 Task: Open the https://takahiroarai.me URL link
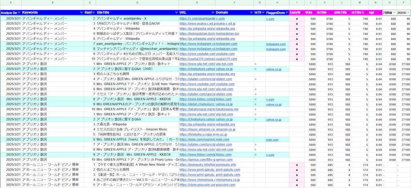coord(197,109)
